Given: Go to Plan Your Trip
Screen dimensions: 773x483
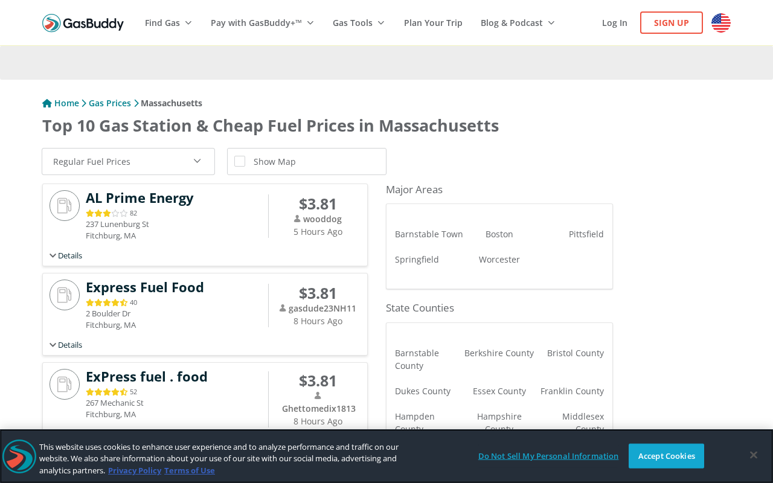Looking at the screenshot, I should [x=433, y=23].
